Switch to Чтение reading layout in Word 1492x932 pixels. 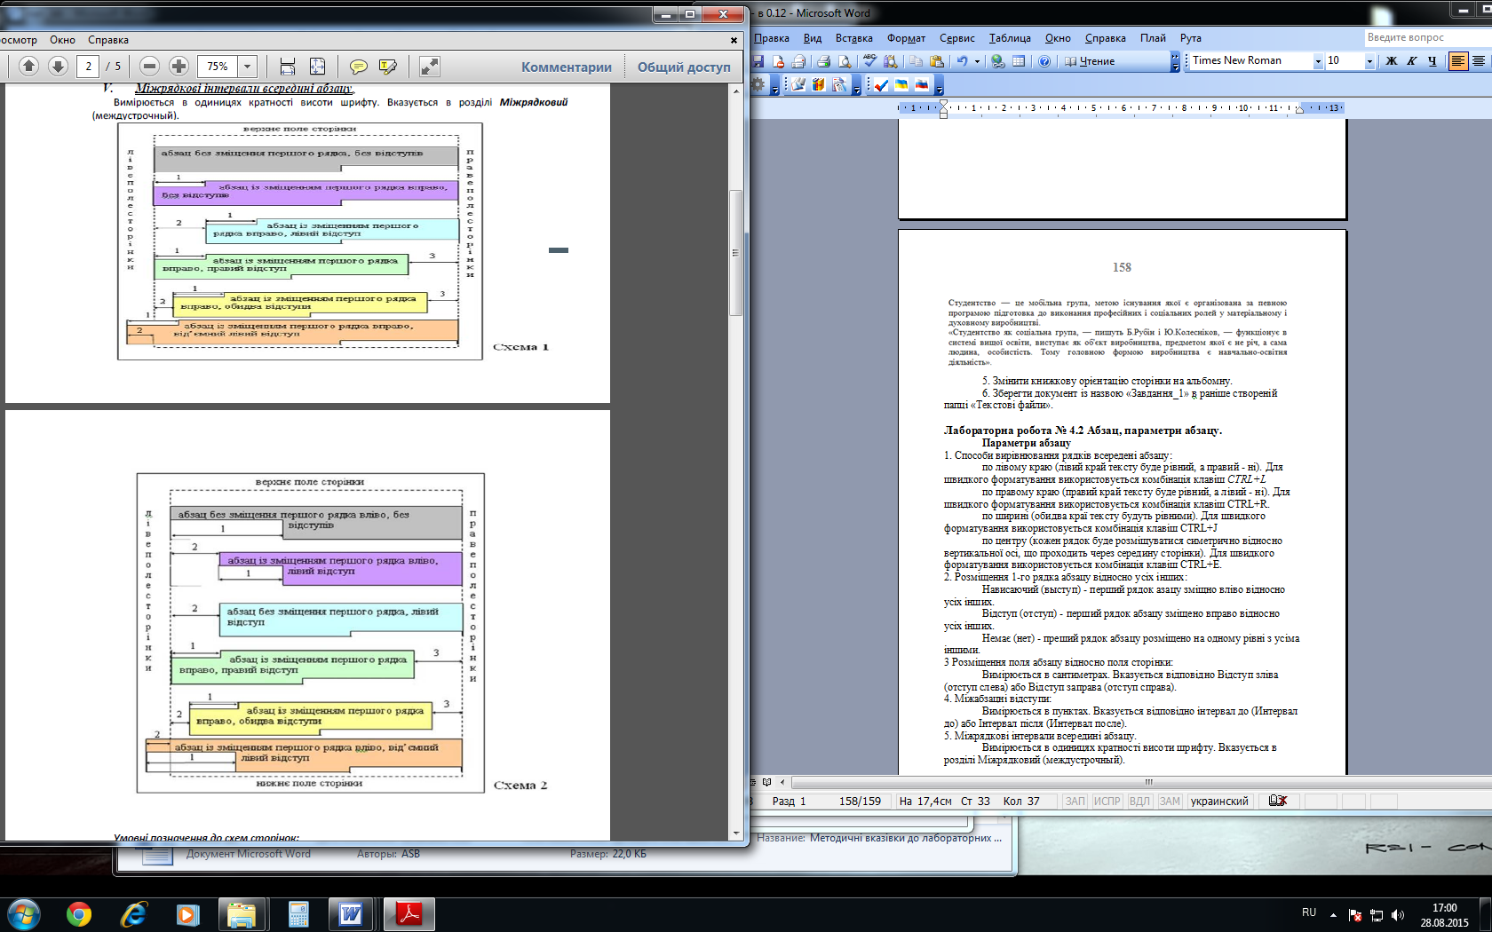[x=1090, y=61]
